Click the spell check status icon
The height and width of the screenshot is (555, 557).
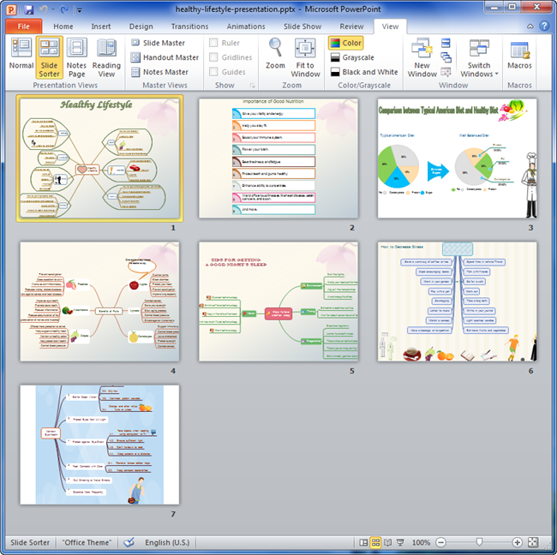click(x=129, y=542)
